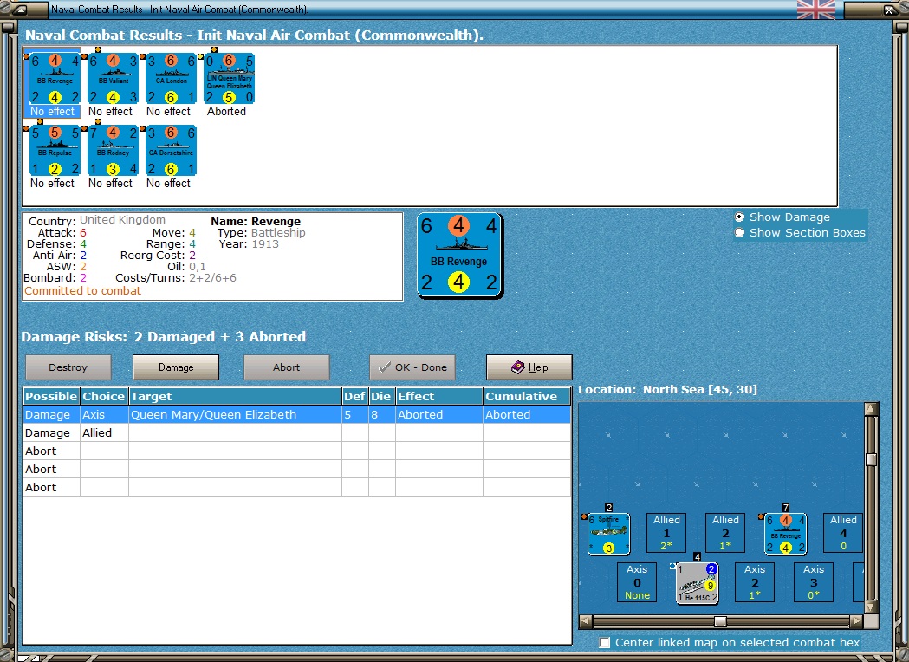This screenshot has height=662, width=909.
Task: Open the Help button
Action: pos(529,367)
